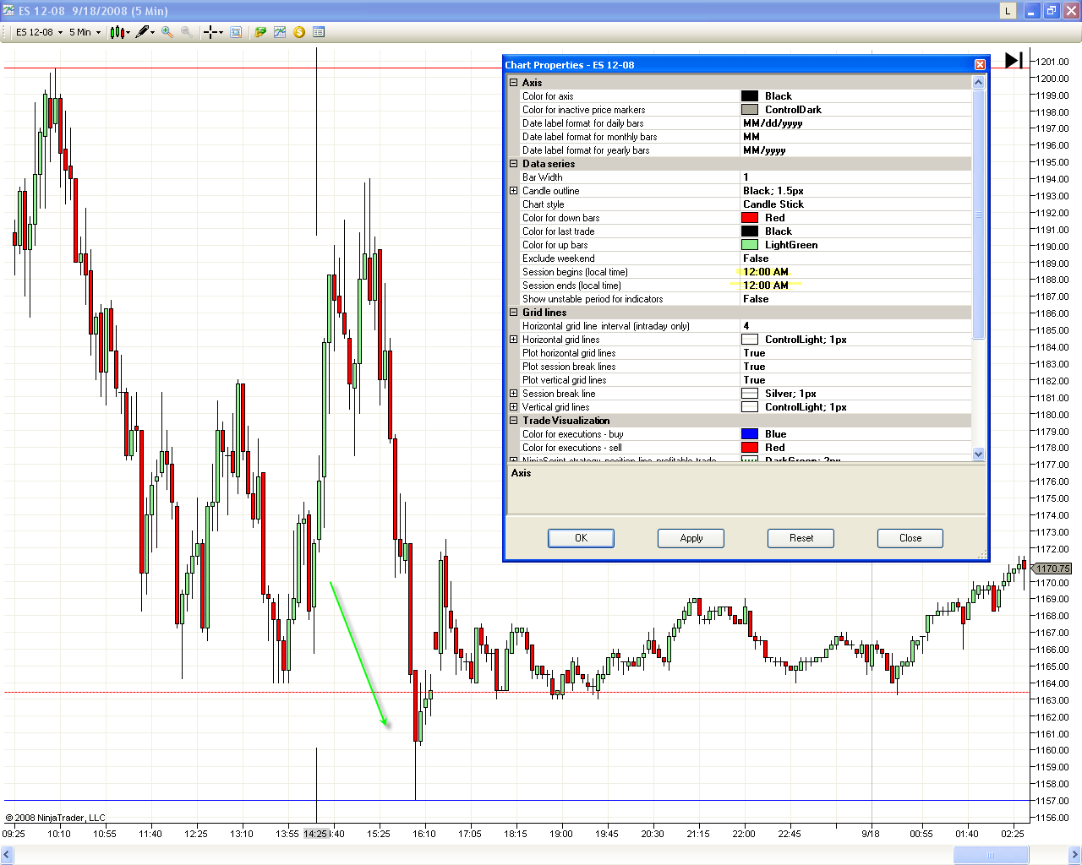Viewport: 1082px width, 865px height.
Task: Pick the Vertical grid lines ControlLight swatch
Action: (750, 407)
